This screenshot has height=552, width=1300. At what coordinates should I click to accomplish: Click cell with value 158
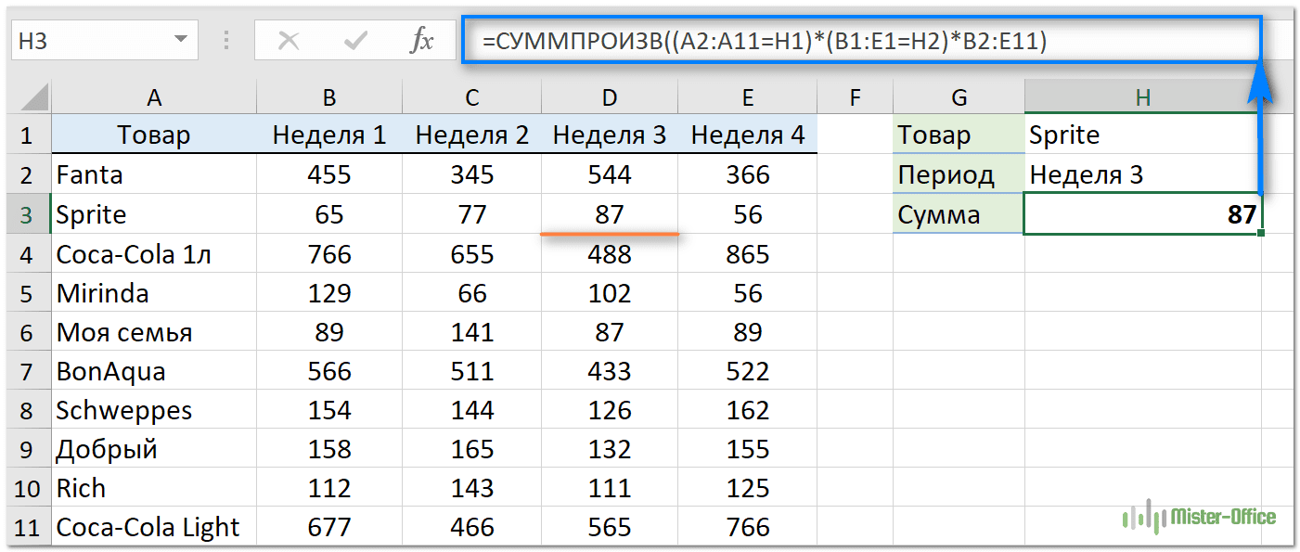329,450
